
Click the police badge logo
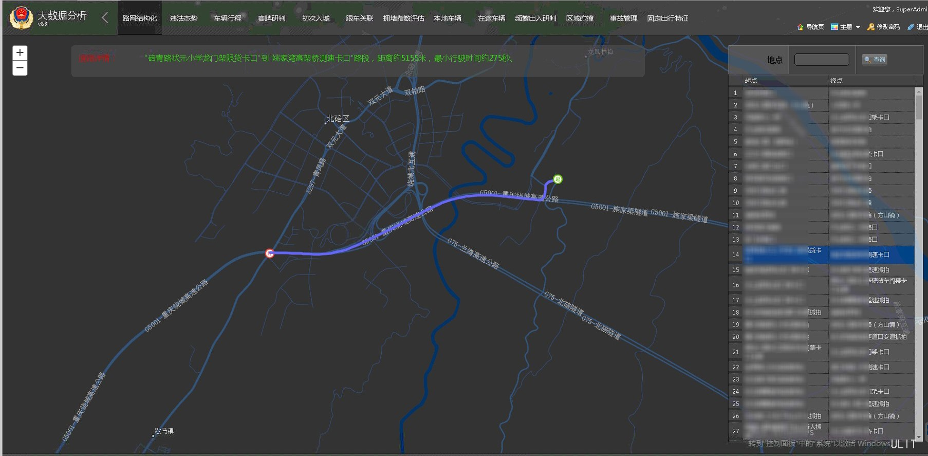click(x=21, y=18)
